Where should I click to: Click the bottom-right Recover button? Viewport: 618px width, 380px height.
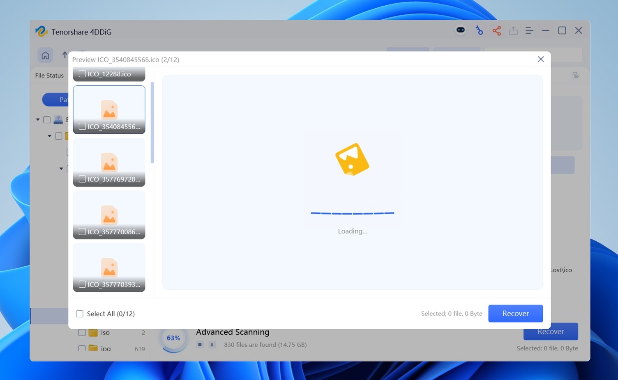point(550,331)
